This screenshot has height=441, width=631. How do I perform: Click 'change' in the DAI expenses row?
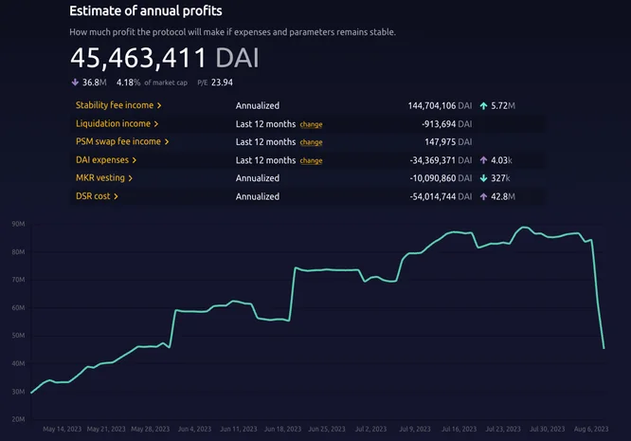coord(311,160)
